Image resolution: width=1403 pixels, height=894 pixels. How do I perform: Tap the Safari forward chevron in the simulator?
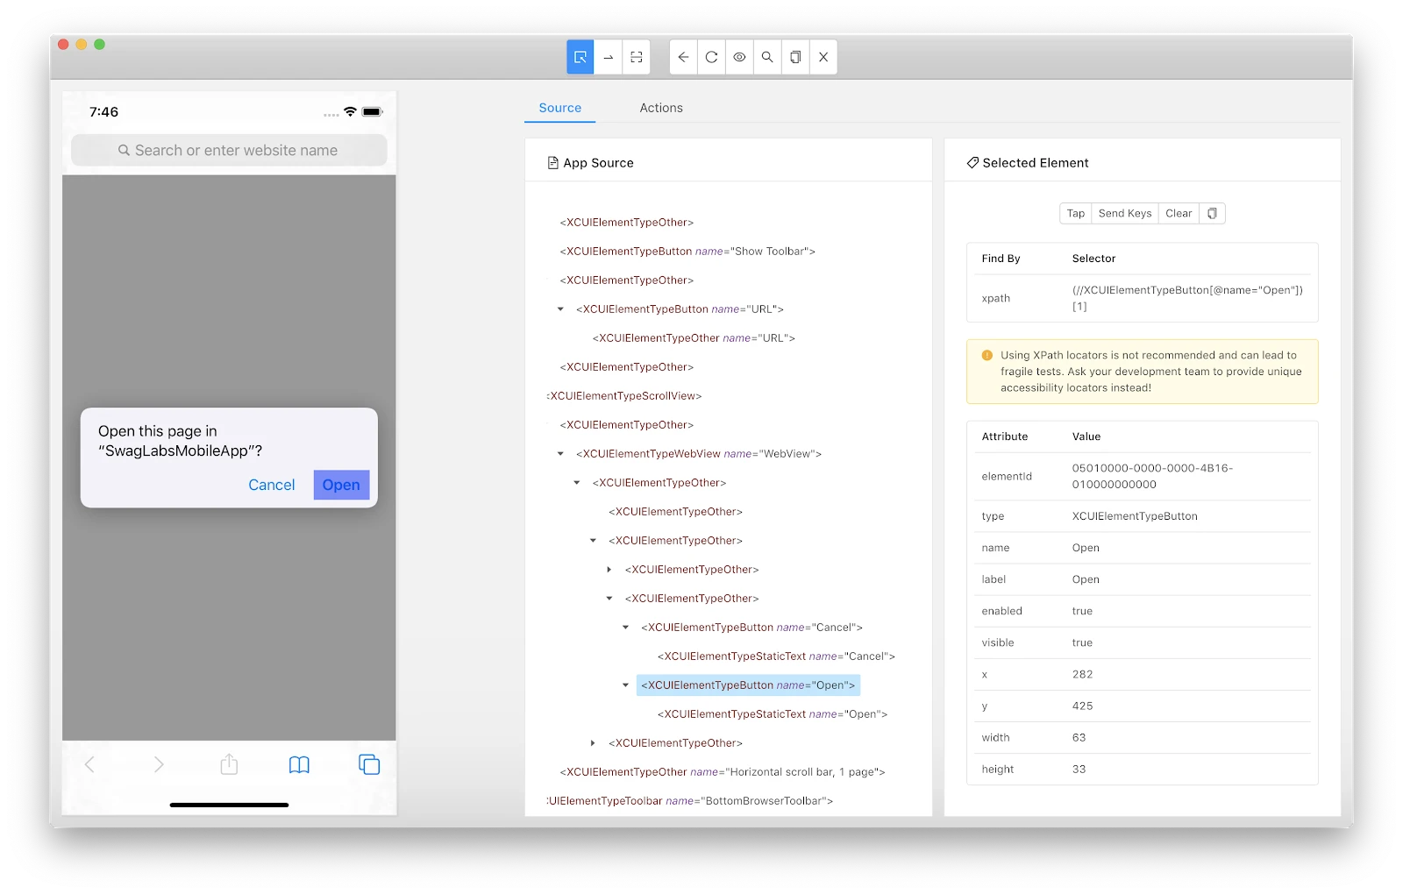click(159, 764)
